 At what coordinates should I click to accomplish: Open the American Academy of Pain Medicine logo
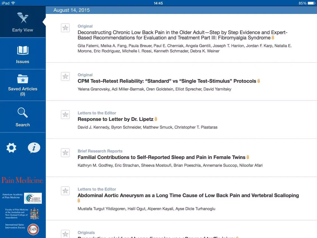coord(33,198)
